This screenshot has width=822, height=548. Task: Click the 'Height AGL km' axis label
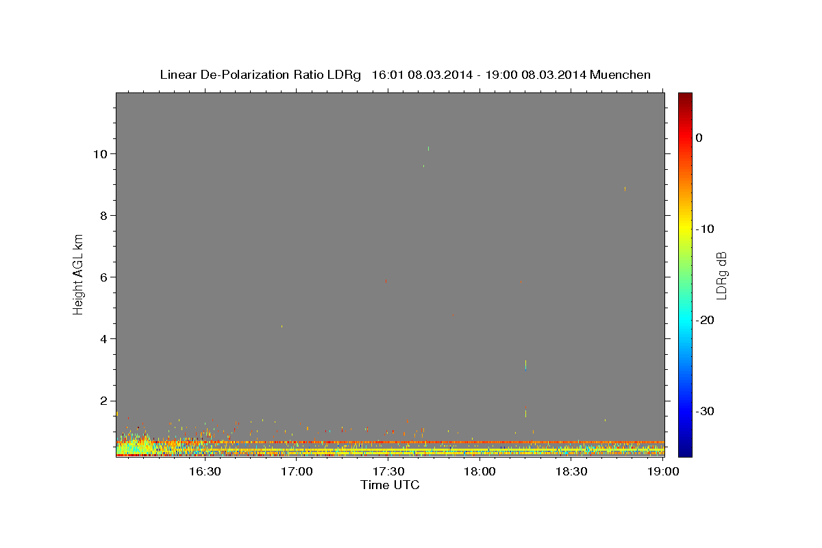79,274
